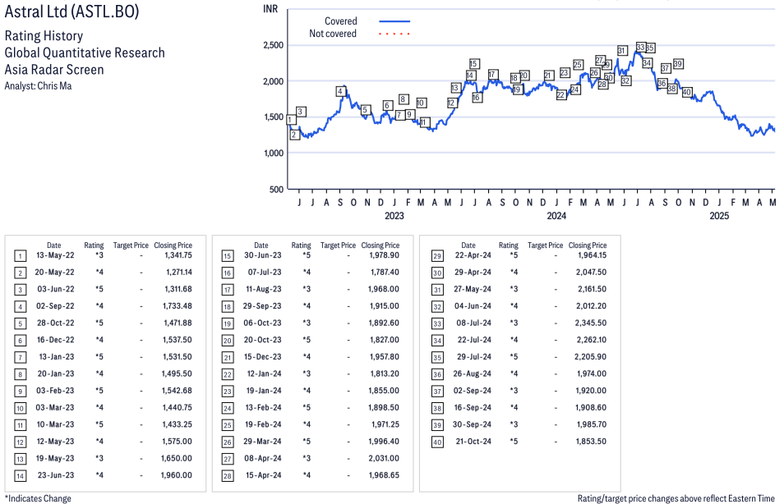Click chart marker 21 on the graph

point(548,76)
